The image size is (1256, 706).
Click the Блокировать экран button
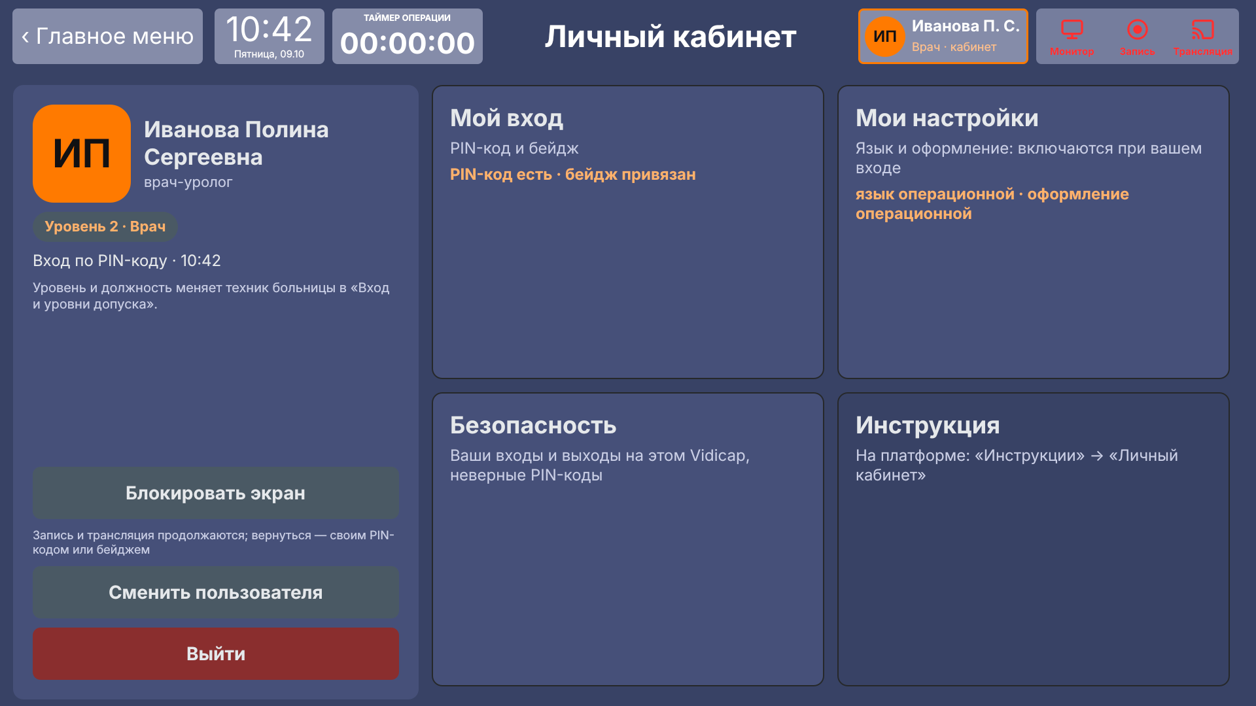(216, 493)
